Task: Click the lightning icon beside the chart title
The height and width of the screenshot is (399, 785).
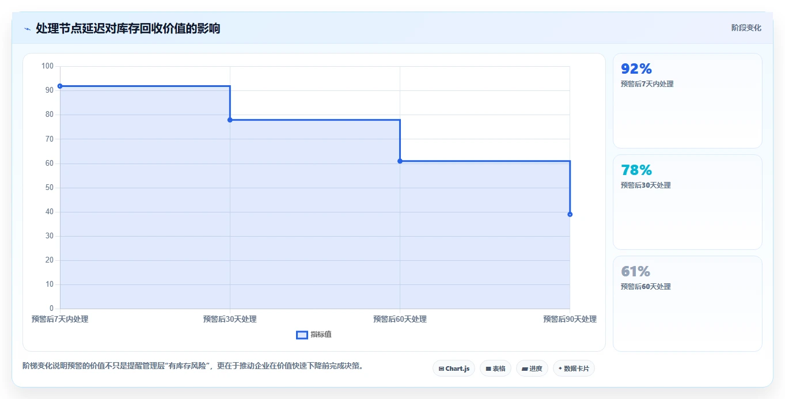Action: coord(27,29)
